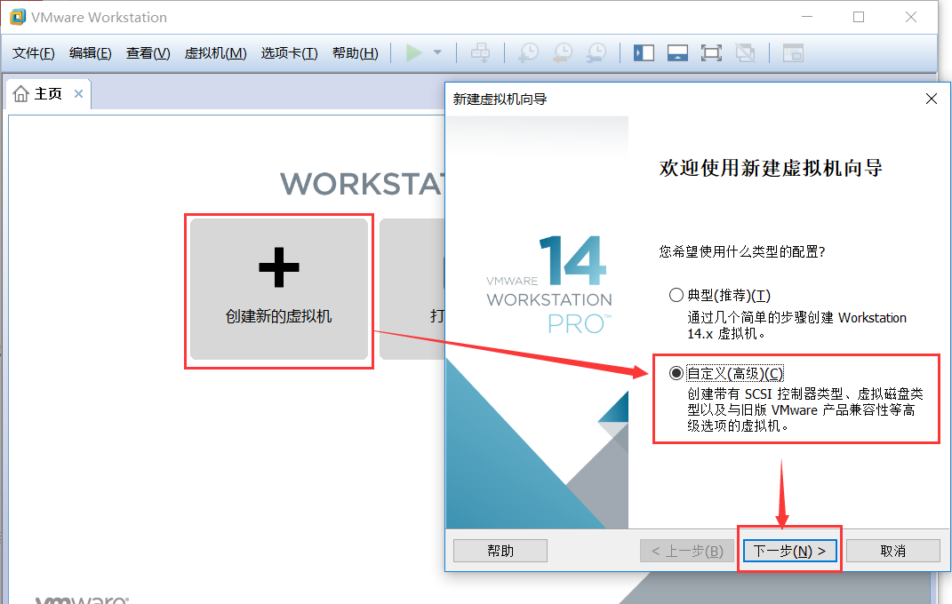Open the 文件(F) menu
Screen dimensions: 952x604
click(34, 53)
